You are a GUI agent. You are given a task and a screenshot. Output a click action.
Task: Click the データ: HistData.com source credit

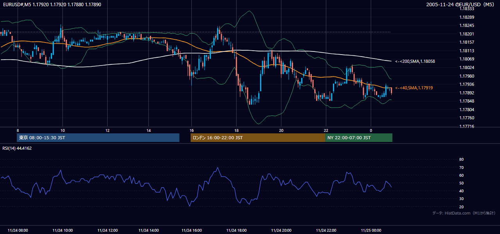click(x=464, y=213)
